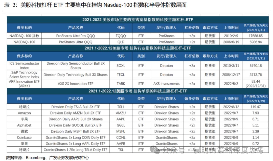Select the 2021-2022 broad-index leveraged ETF section header
Image resolution: width=273 pixels, height=161 pixels.
[138, 20]
